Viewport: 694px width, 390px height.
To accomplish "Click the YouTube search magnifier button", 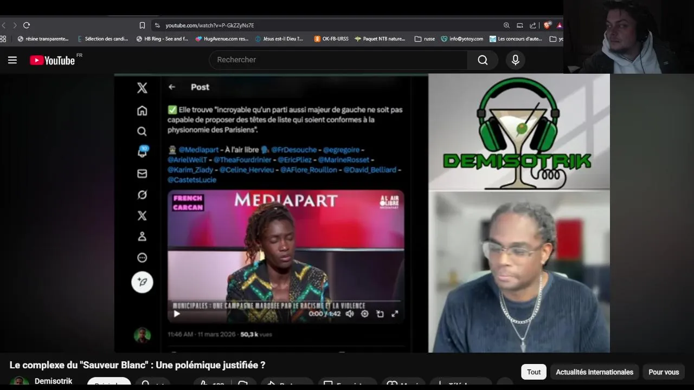I will click(483, 60).
